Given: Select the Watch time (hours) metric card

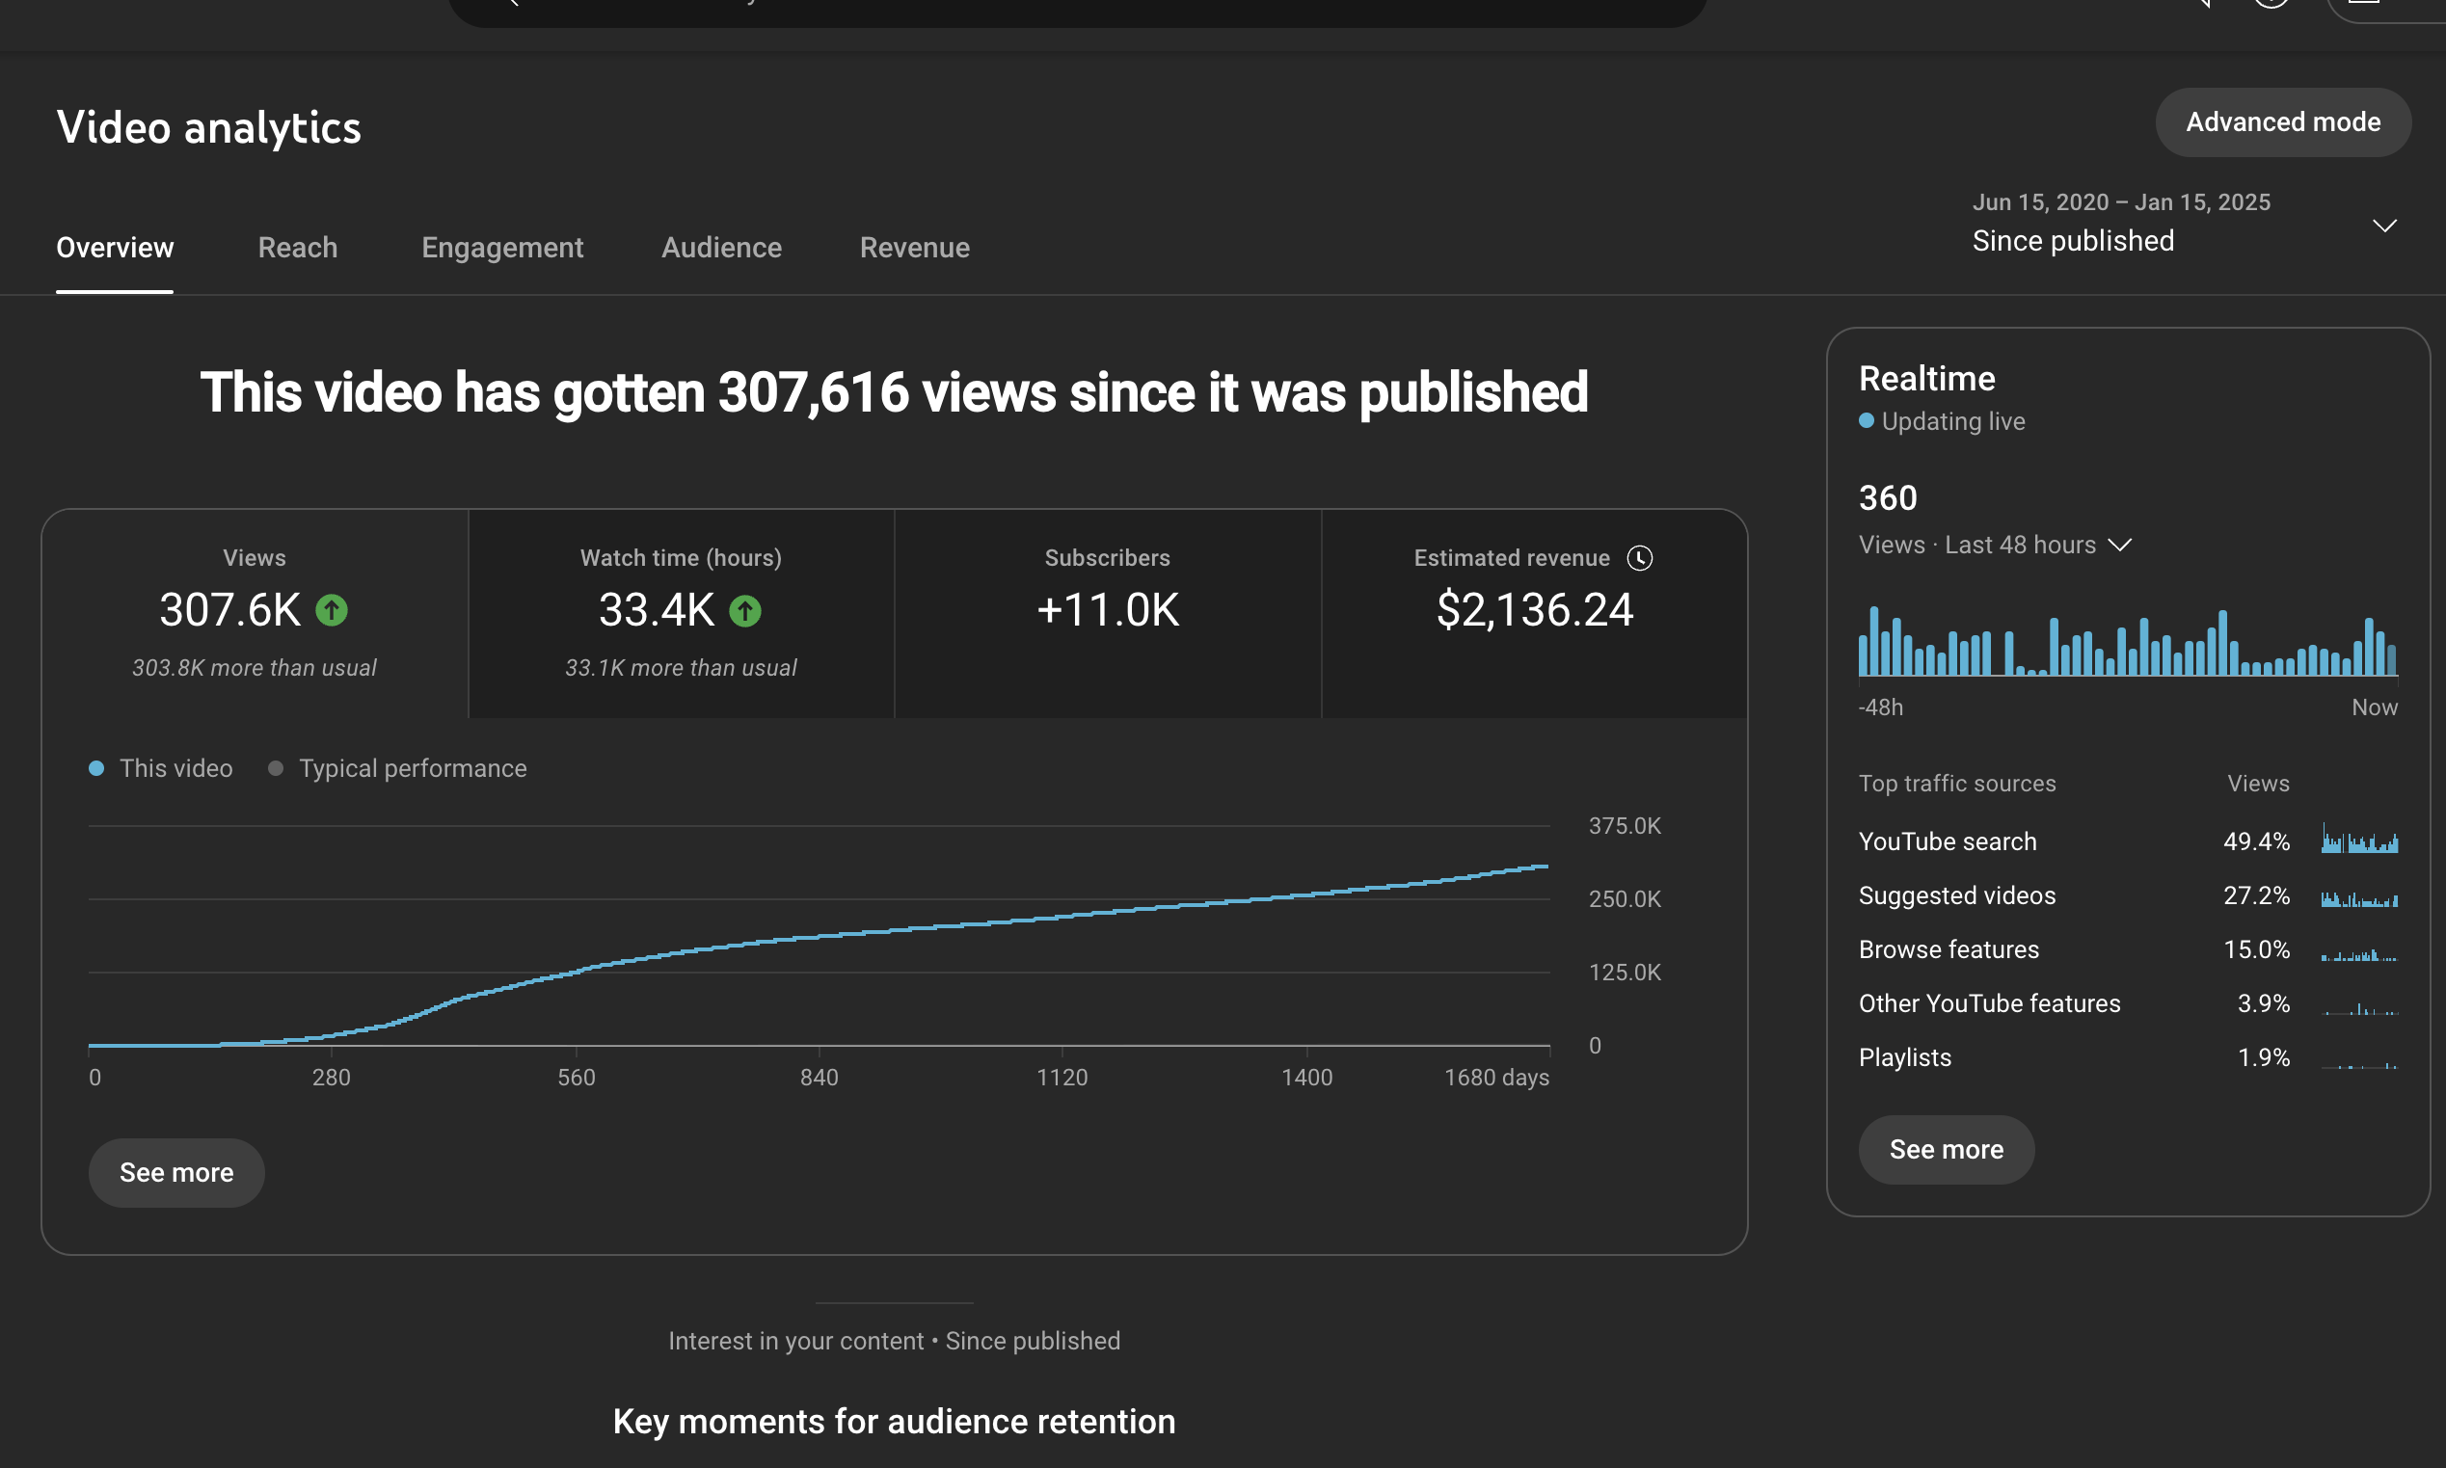Looking at the screenshot, I should pos(681,612).
